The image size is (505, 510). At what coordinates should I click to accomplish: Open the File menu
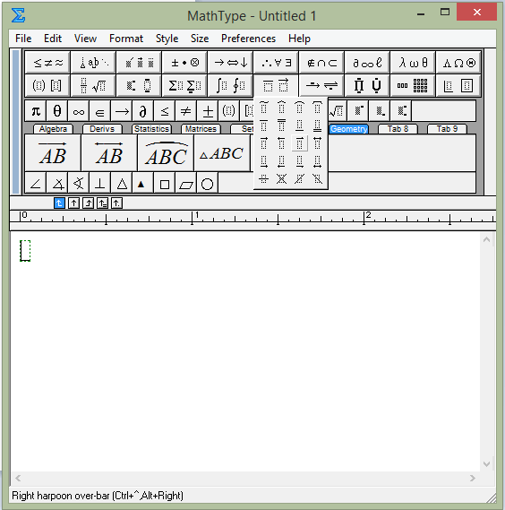click(23, 39)
